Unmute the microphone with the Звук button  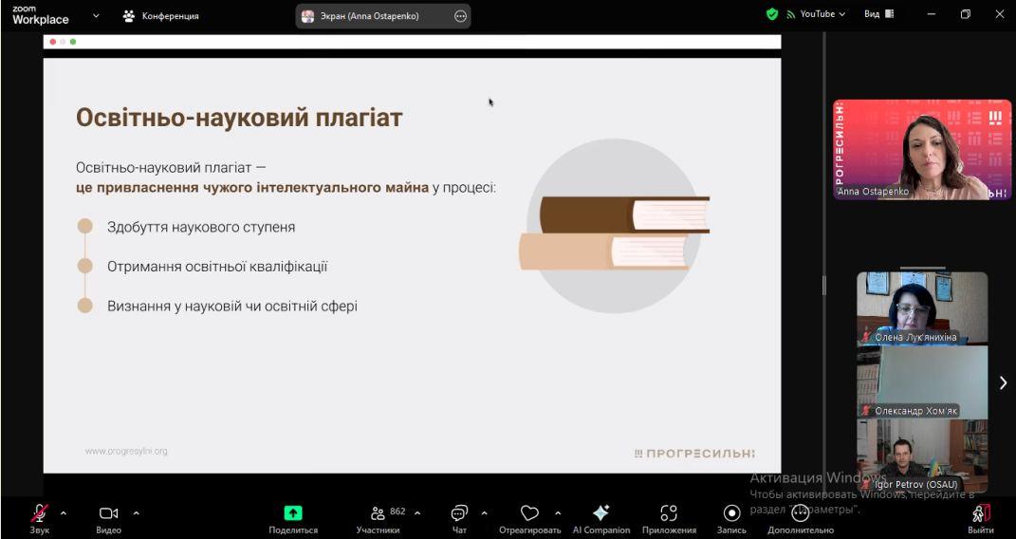click(39, 518)
